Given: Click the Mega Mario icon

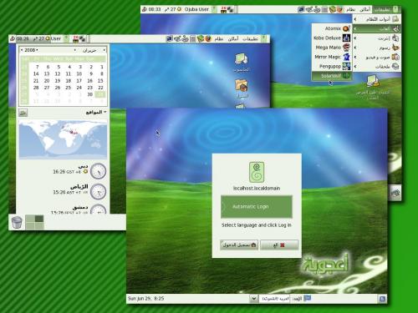Looking at the screenshot, I should [x=346, y=48].
